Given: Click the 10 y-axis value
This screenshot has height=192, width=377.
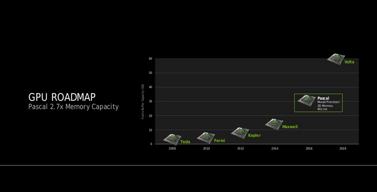Looking at the screenshot, I should click(x=150, y=130).
